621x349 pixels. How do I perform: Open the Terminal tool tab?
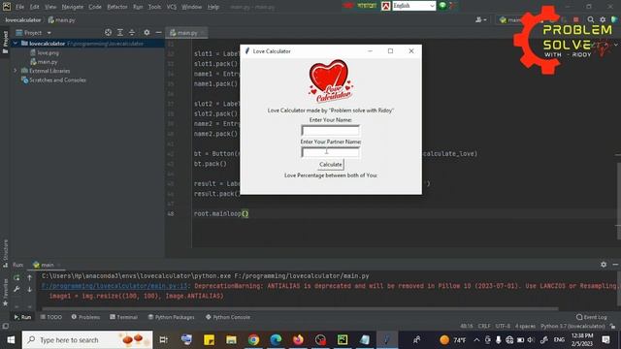tap(123, 317)
